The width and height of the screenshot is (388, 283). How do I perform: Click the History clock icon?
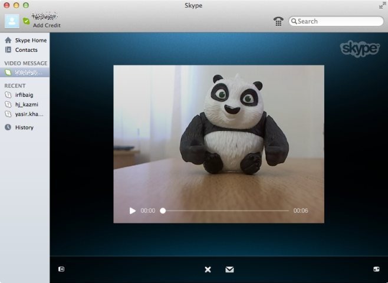(x=8, y=127)
